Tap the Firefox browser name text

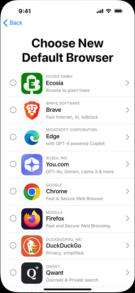point(55,218)
